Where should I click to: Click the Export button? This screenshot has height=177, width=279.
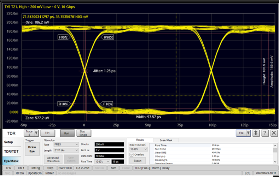[x=137, y=161]
